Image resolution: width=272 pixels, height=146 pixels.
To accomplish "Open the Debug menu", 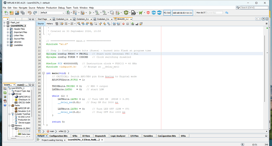I will click(x=61, y=8).
